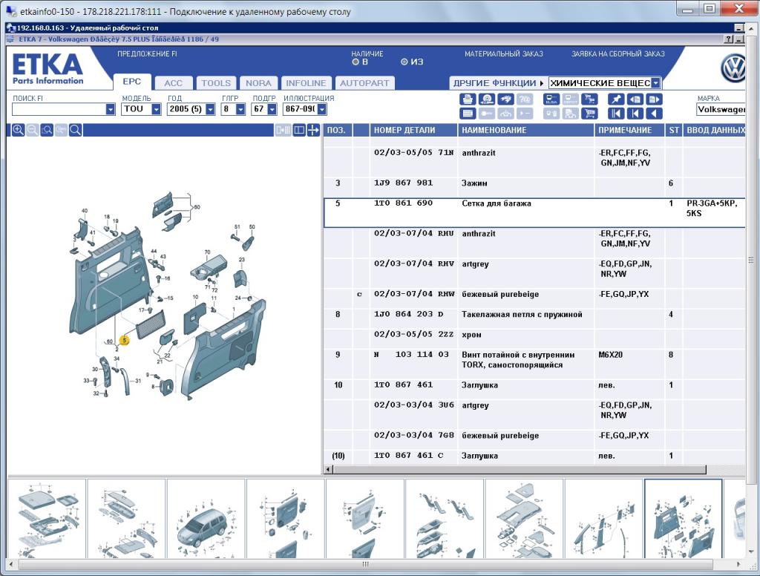760x576 pixels.
Task: Expand the ДРУГИЕ ФУНКЦИИ menu
Action: pos(498,83)
